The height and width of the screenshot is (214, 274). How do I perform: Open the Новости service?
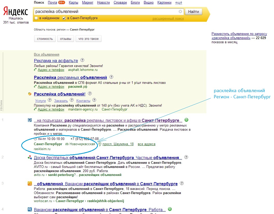[103, 2]
